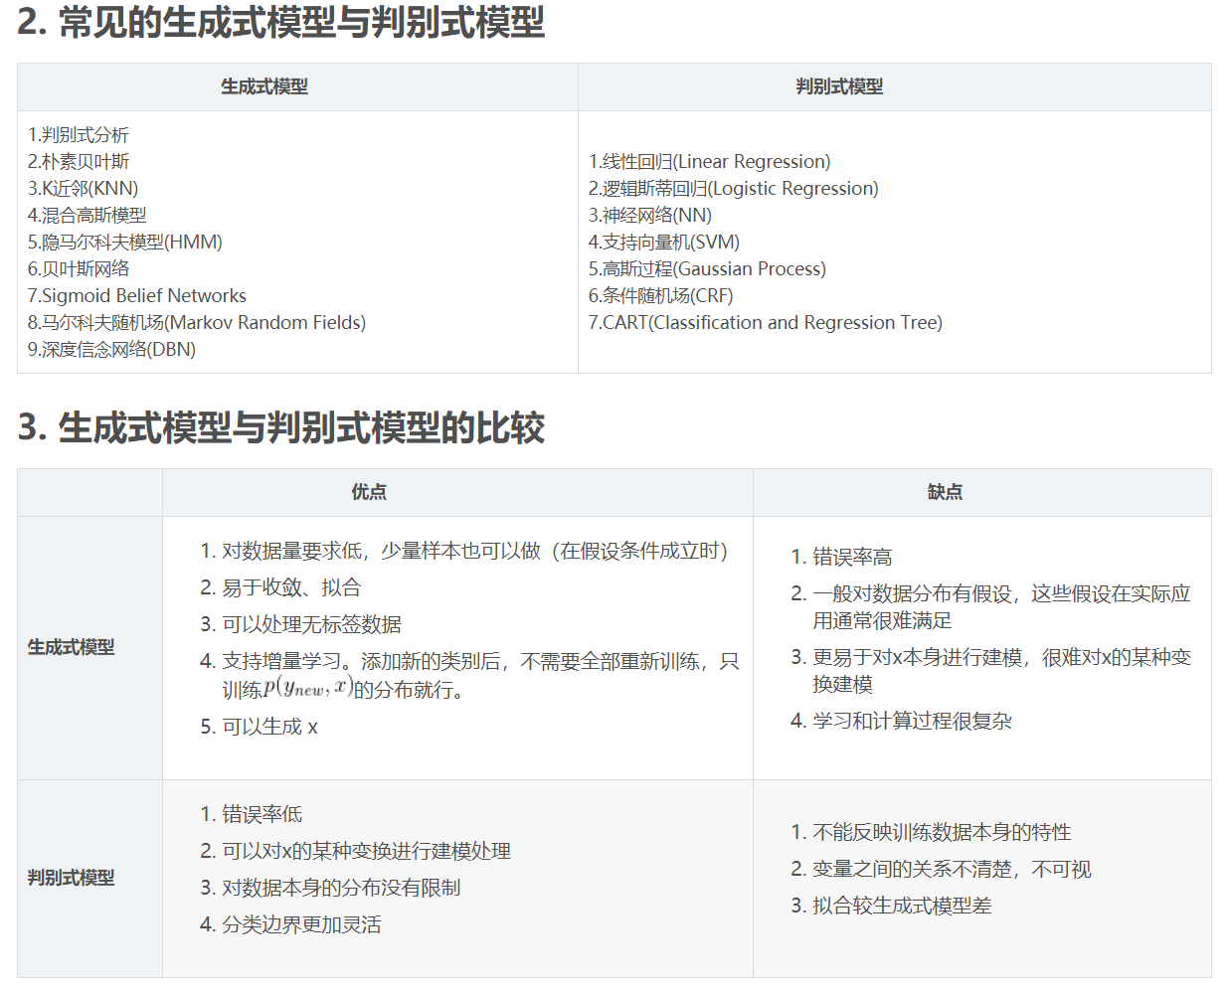Click the p(y_new, x) formula

(x=308, y=687)
